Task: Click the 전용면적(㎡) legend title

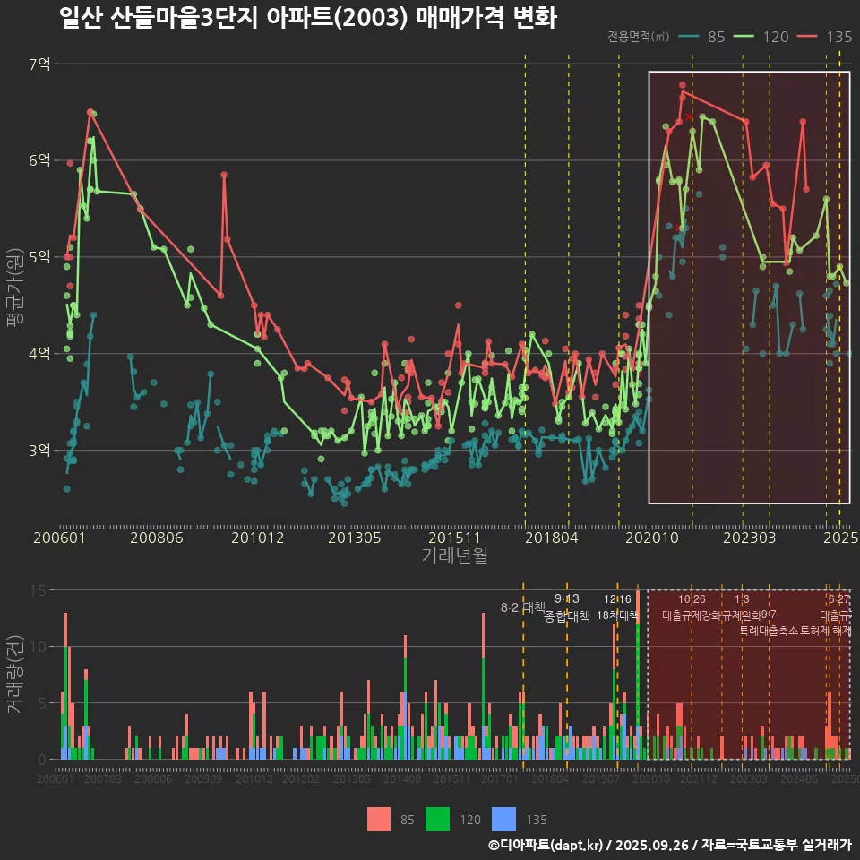Action: [638, 37]
